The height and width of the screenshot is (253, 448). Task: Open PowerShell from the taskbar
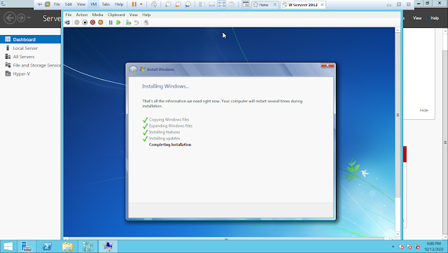pyautogui.click(x=47, y=247)
